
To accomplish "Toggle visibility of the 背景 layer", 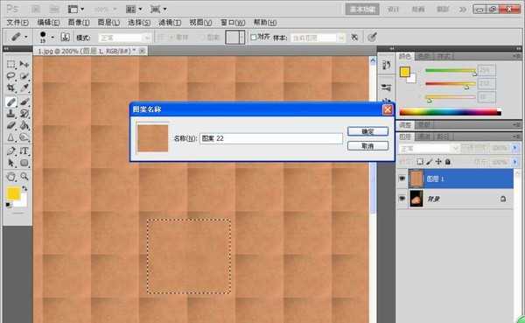I will (402, 199).
